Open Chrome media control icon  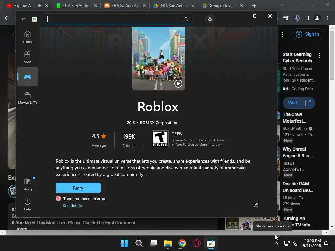click(x=286, y=18)
